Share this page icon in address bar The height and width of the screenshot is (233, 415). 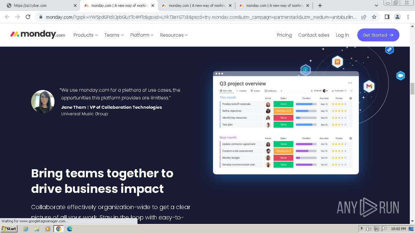pyautogui.click(x=364, y=17)
